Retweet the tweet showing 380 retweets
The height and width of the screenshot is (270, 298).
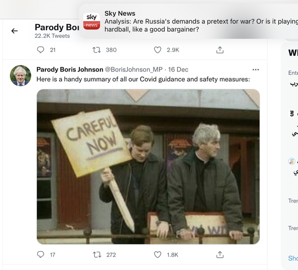pos(96,50)
